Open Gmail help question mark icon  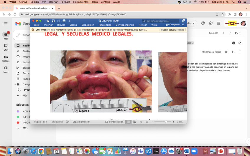click(203, 23)
